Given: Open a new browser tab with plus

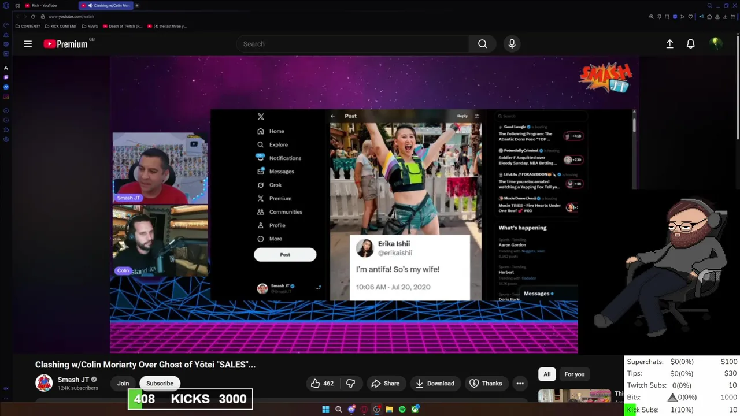Looking at the screenshot, I should tap(137, 5).
